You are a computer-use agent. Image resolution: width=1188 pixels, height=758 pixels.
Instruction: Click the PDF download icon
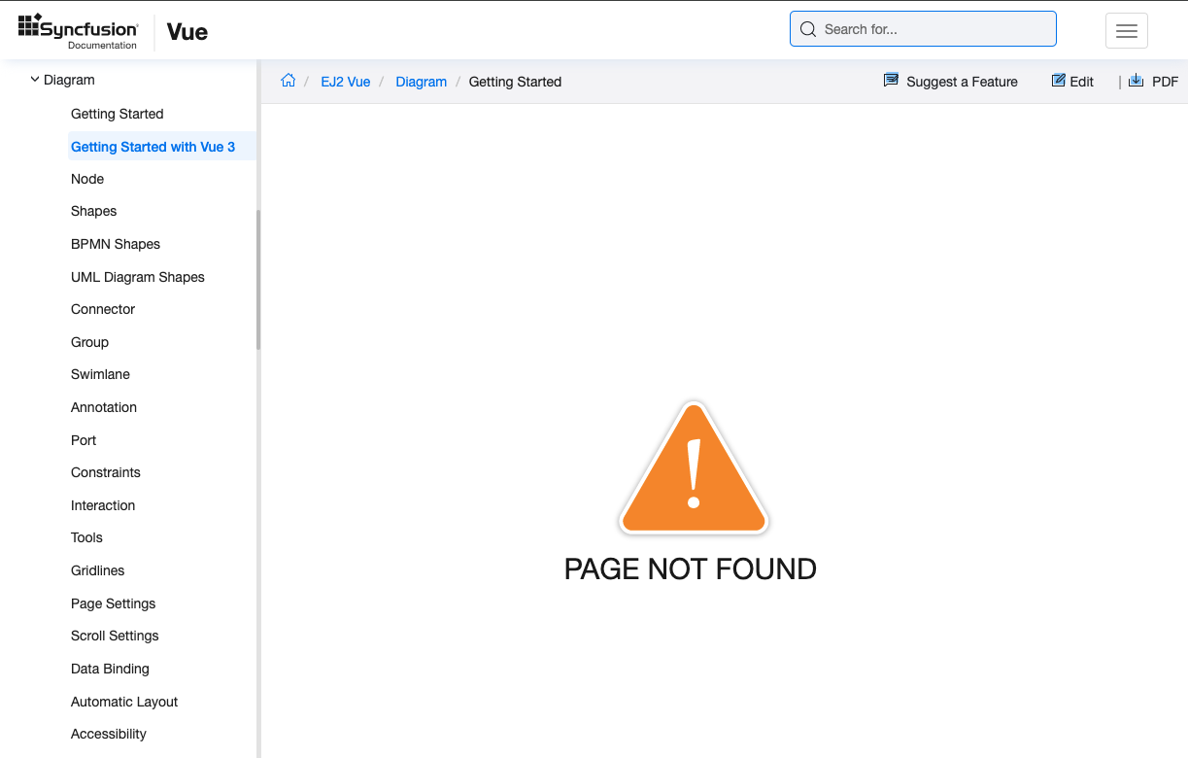click(1136, 81)
